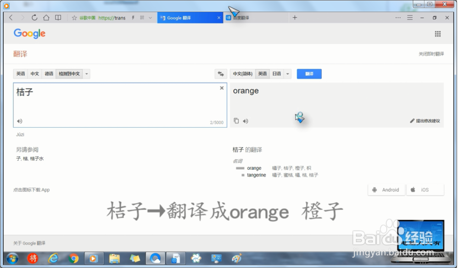The image size is (459, 268).
Task: Click the related words 子, 桔, 桔子水
Action: click(x=30, y=159)
